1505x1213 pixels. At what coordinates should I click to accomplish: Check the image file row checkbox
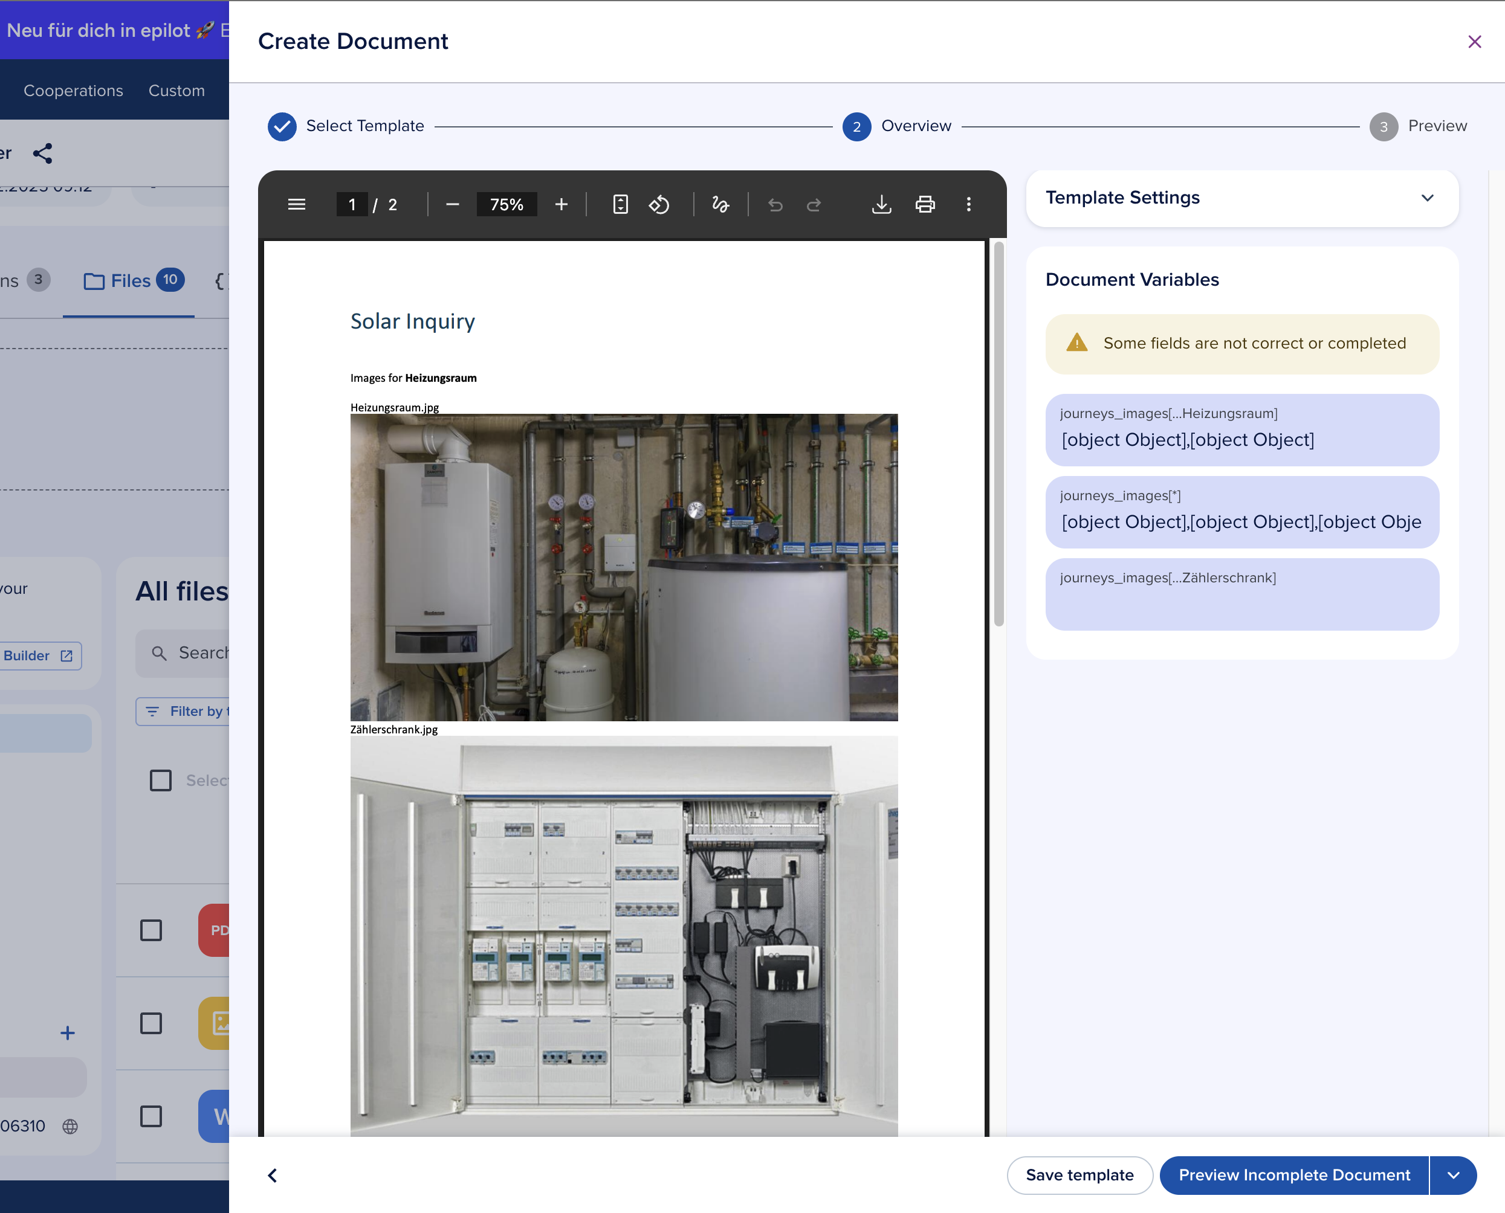[x=151, y=1023]
